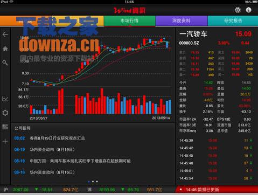Viewport: 258px width, 195px height.
Task: Add stock with the plus icon
Action: (5, 141)
